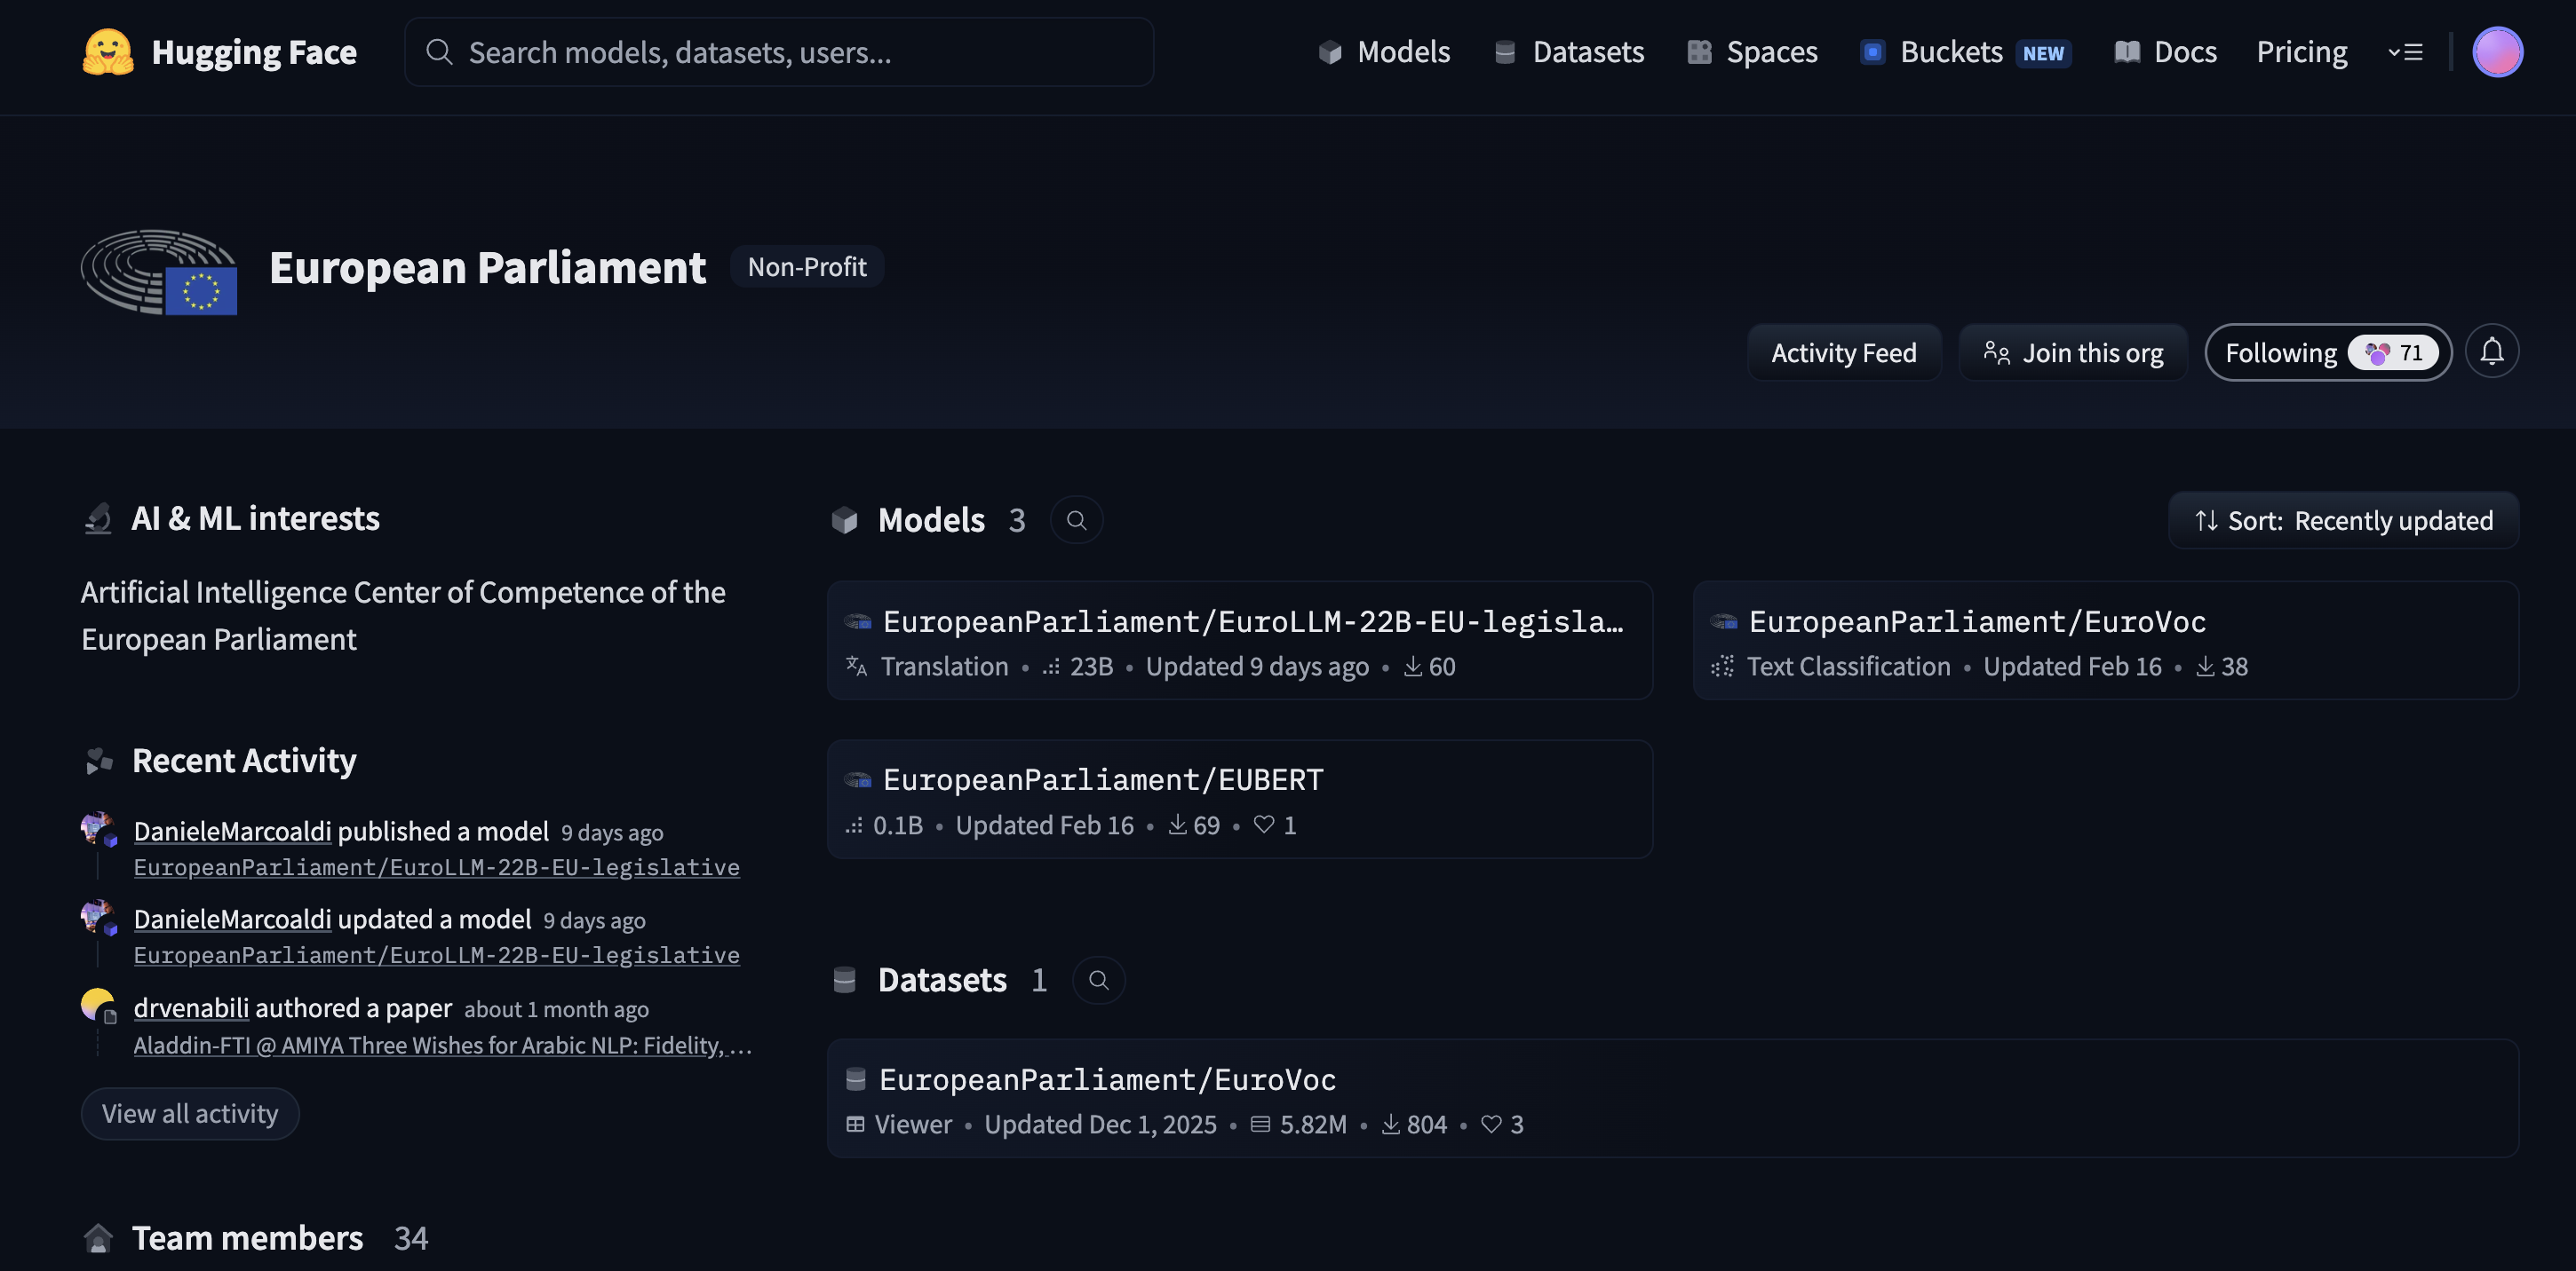Search within Datasets using magnifier icon
Image resolution: width=2576 pixels, height=1271 pixels.
tap(1098, 980)
